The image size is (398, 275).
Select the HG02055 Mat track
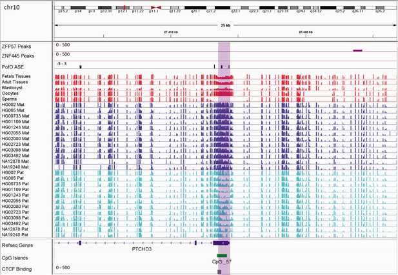(15, 133)
